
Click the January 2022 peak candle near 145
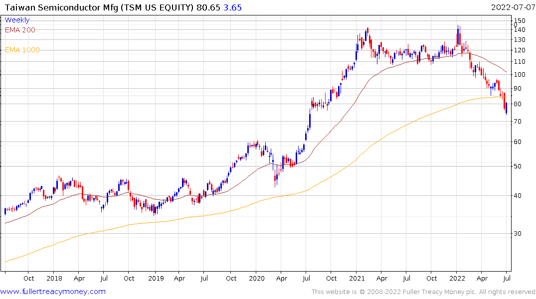[458, 36]
